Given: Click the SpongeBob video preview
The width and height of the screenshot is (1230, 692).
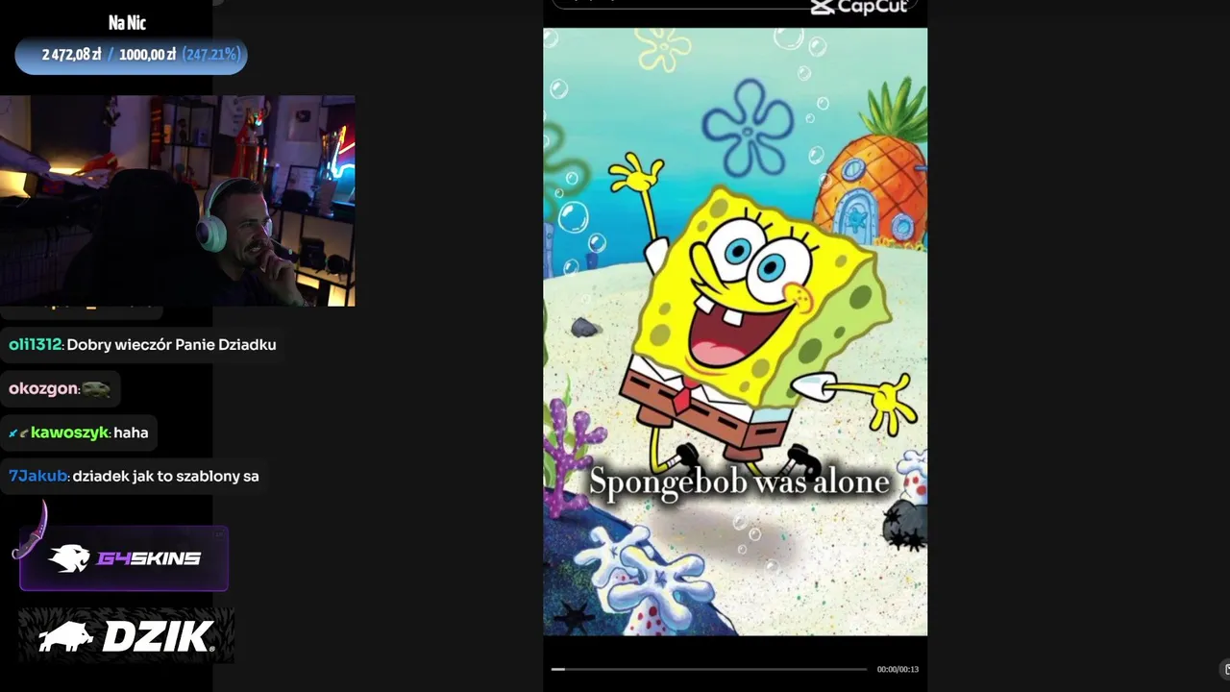Looking at the screenshot, I should (735, 332).
